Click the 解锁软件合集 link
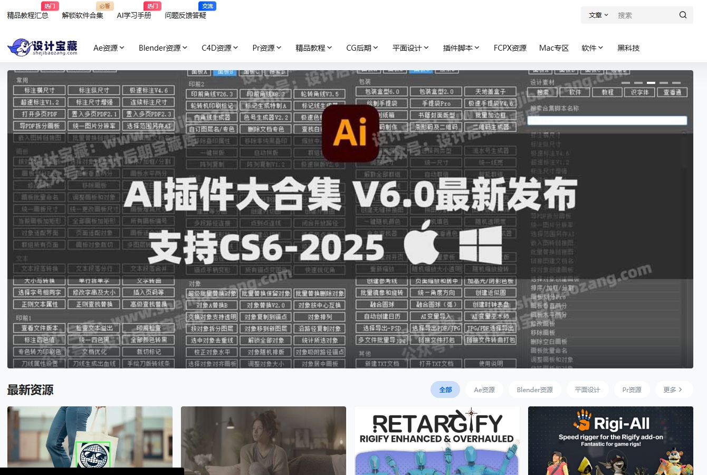This screenshot has width=707, height=475. [82, 15]
